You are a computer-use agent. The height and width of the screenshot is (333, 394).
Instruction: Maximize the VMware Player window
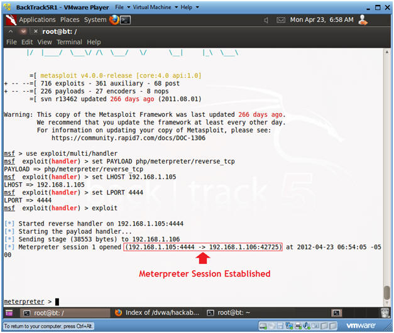pyautogui.click(x=378, y=8)
